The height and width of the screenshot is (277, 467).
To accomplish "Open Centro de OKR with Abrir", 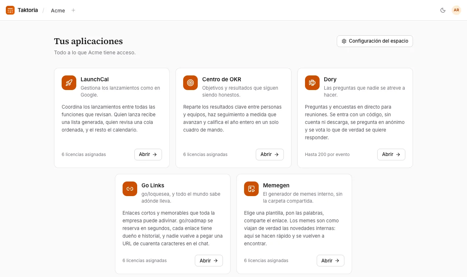I will 270,155.
